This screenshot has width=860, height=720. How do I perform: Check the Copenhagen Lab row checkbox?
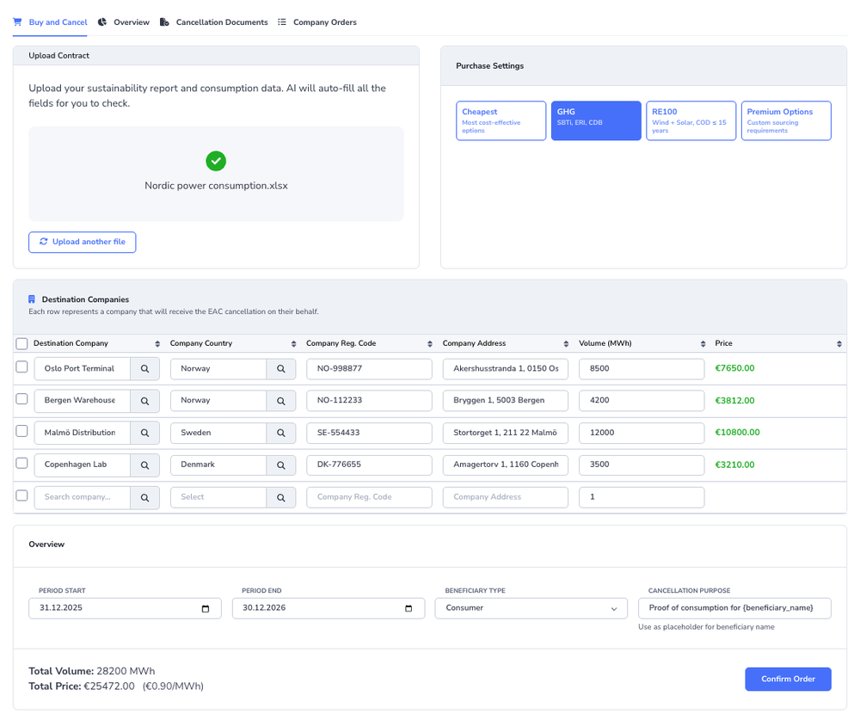point(22,463)
